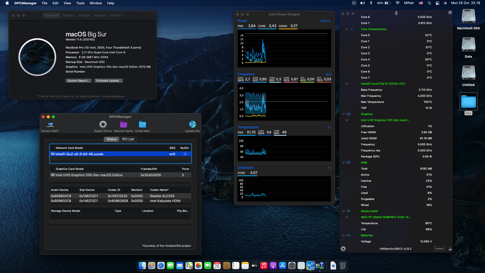Open the Doc folder on desktop
This screenshot has height=273, width=485.
(x=468, y=102)
